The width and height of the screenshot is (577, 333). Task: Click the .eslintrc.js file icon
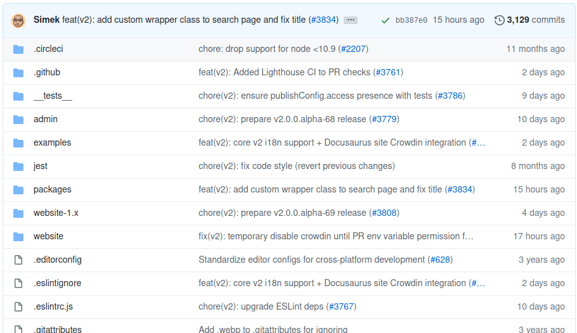[18, 306]
